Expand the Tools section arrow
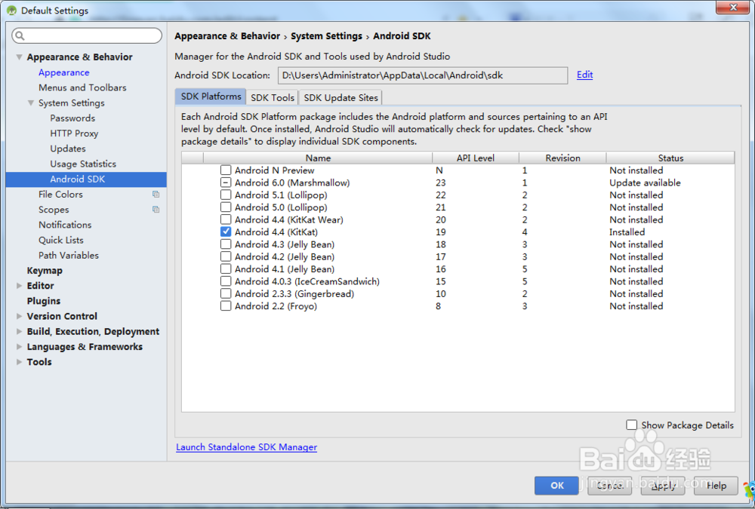 tap(20, 362)
